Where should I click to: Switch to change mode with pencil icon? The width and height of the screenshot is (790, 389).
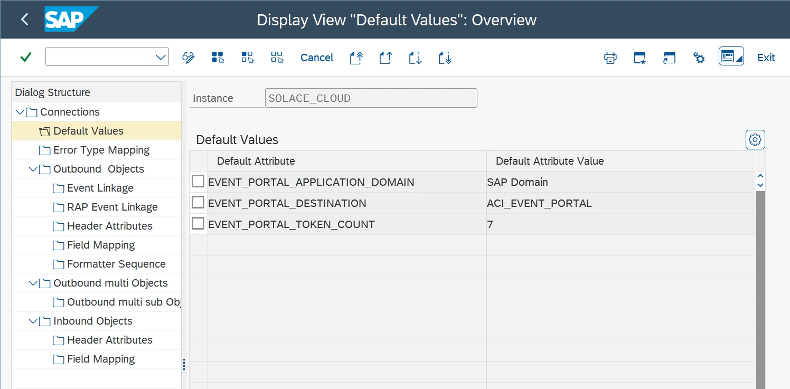(189, 58)
